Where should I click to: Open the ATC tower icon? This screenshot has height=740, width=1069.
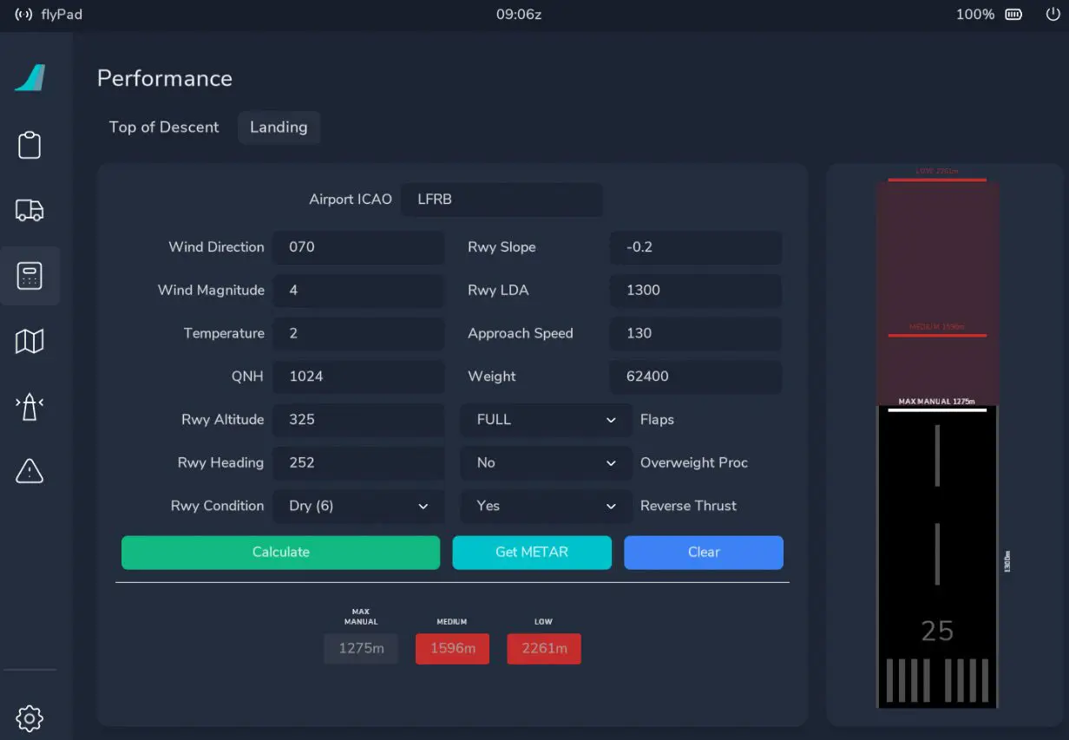coord(30,406)
